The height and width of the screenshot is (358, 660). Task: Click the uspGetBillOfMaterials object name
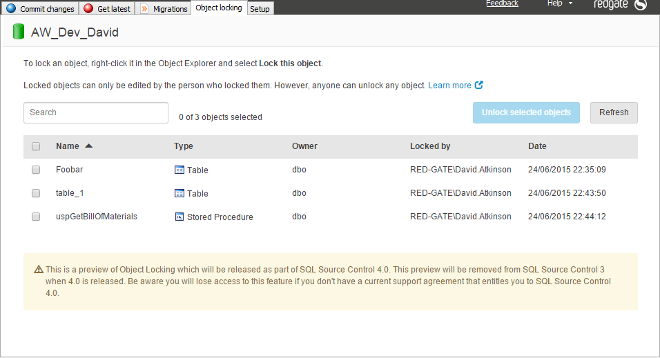point(97,217)
